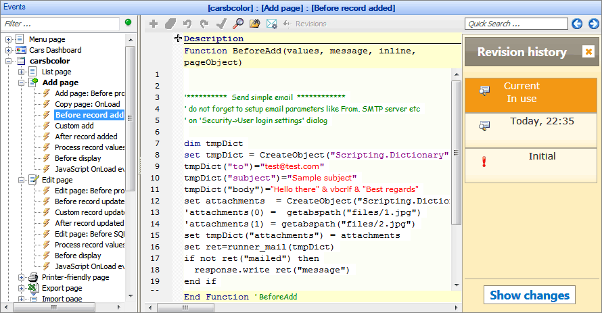602x313 pixels.
Task: Click inside the Filter input field
Action: pyautogui.click(x=60, y=24)
